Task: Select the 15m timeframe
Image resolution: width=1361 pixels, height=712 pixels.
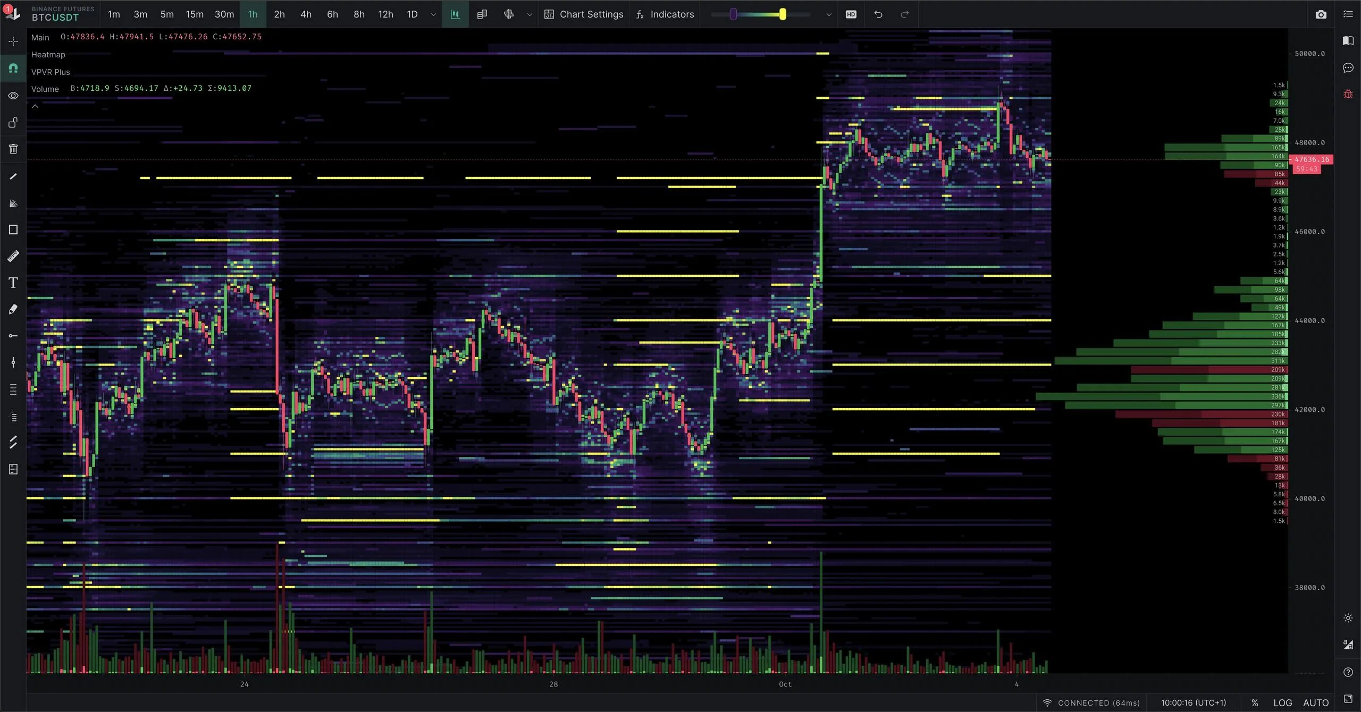Action: coord(194,14)
